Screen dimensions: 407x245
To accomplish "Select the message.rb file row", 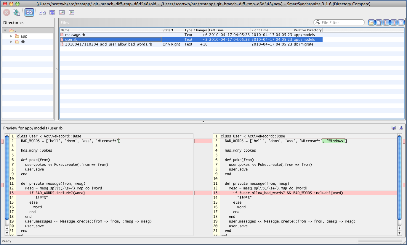I will pos(191,35).
